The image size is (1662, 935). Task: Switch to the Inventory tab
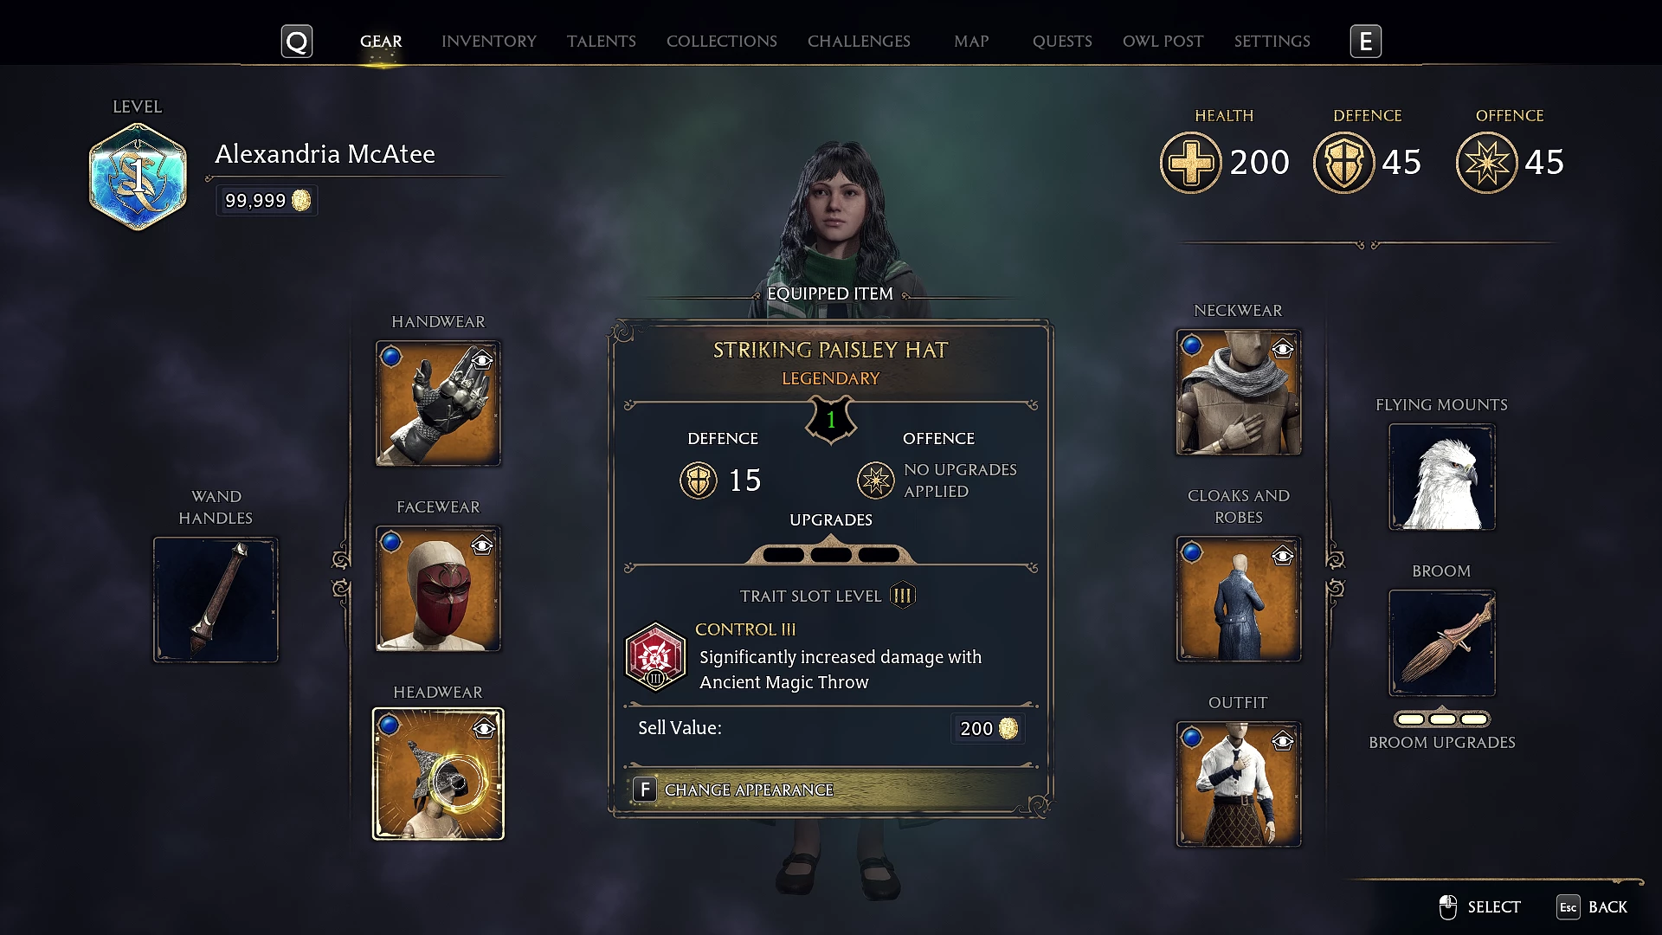[489, 42]
